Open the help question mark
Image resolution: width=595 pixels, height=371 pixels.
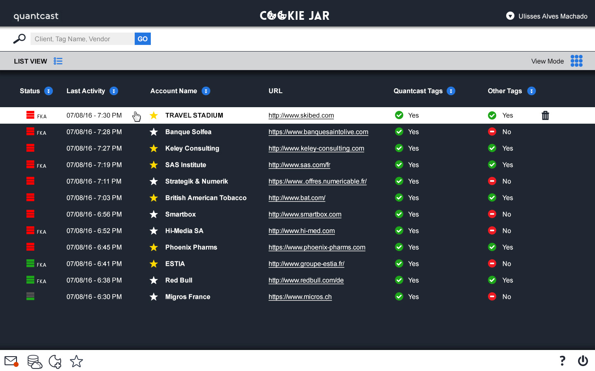click(x=562, y=361)
